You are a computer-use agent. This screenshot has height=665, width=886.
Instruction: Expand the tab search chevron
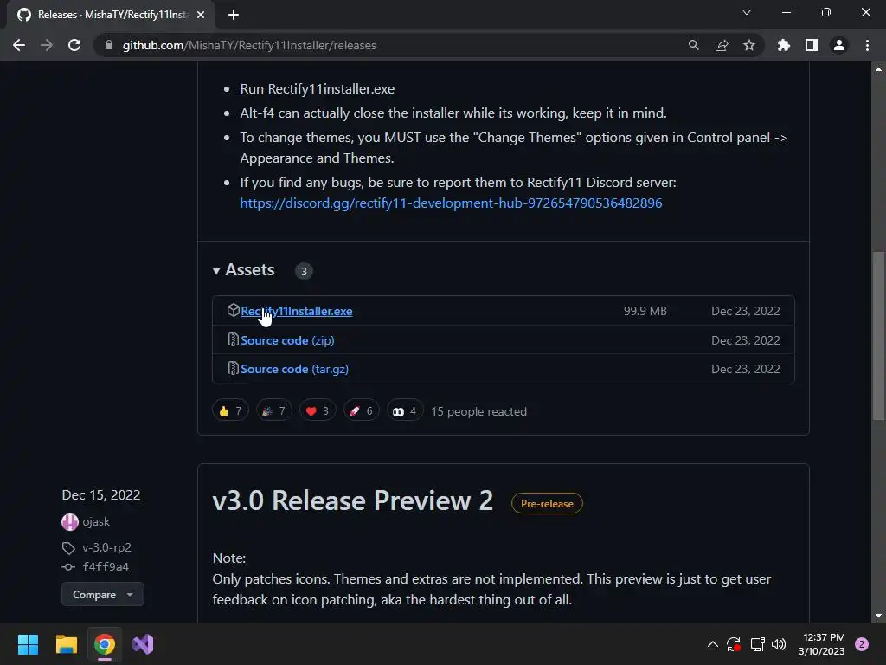747,12
